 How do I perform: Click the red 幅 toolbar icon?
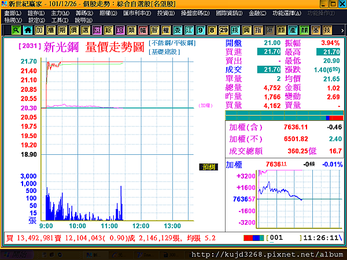point(143,30)
